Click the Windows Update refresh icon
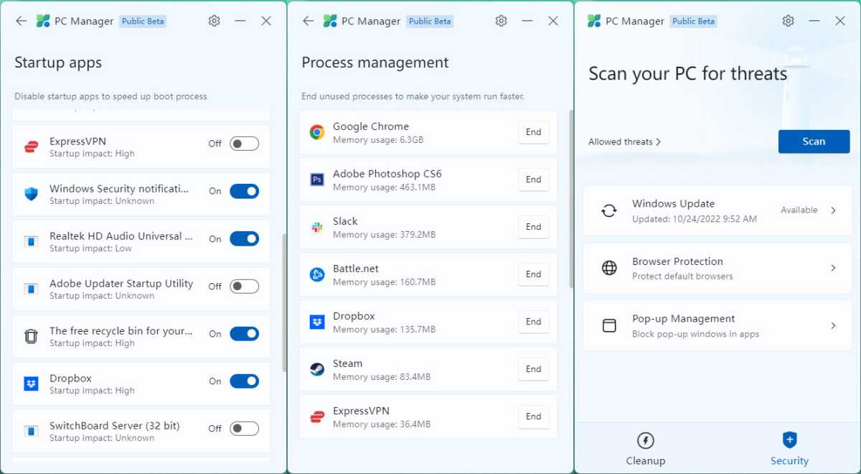Image resolution: width=861 pixels, height=474 pixels. (609, 210)
